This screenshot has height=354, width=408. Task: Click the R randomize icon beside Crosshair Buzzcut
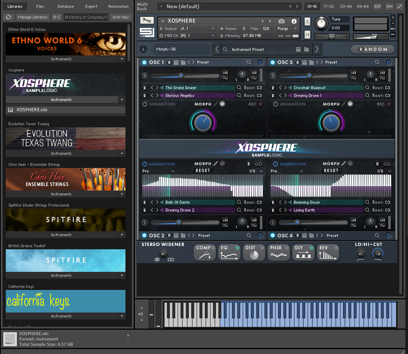coord(273,87)
